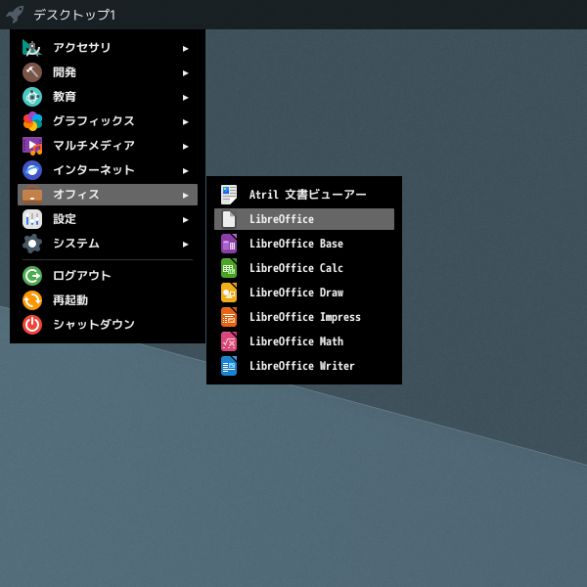Launch LibreOffice Math
This screenshot has height=587, width=587.
click(304, 341)
